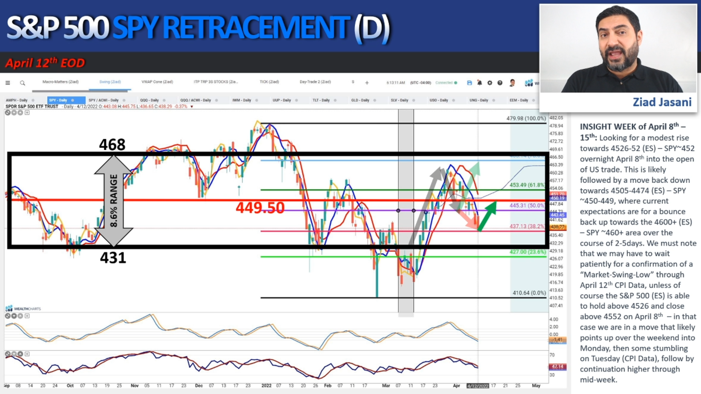
Task: Toggle the dot on the TLT - Daily tab
Action: [x=335, y=100]
